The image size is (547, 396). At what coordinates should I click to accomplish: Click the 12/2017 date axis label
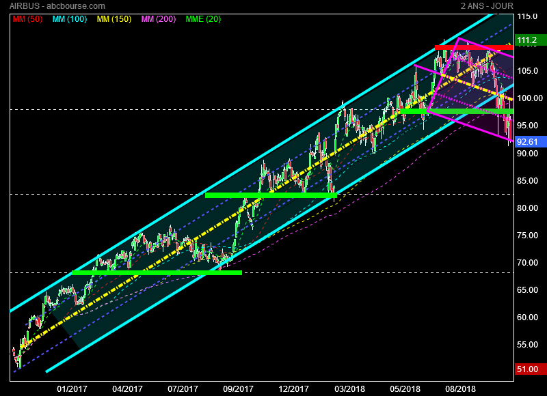294,388
